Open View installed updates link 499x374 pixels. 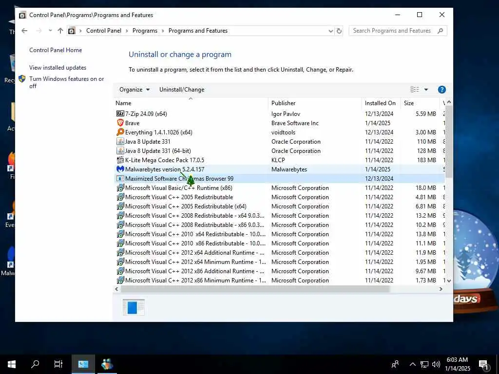(58, 67)
